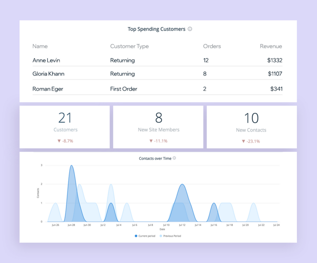Screen dimensions: 317x263
Task: Open Roman Eger's customer details
Action: tap(48, 89)
